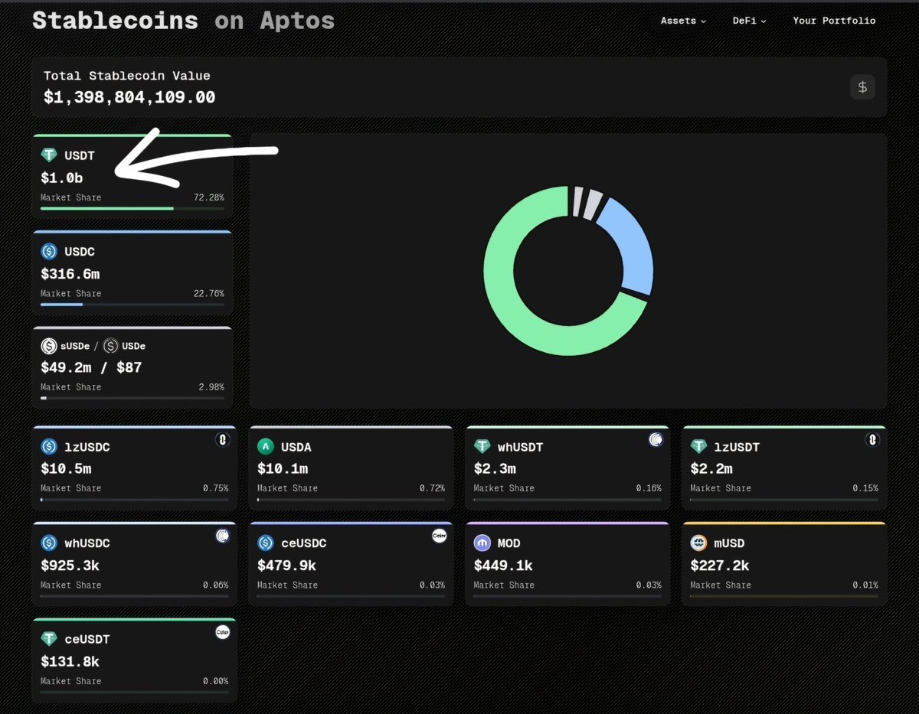
Task: Click the USDC coin logo icon
Action: 49,251
